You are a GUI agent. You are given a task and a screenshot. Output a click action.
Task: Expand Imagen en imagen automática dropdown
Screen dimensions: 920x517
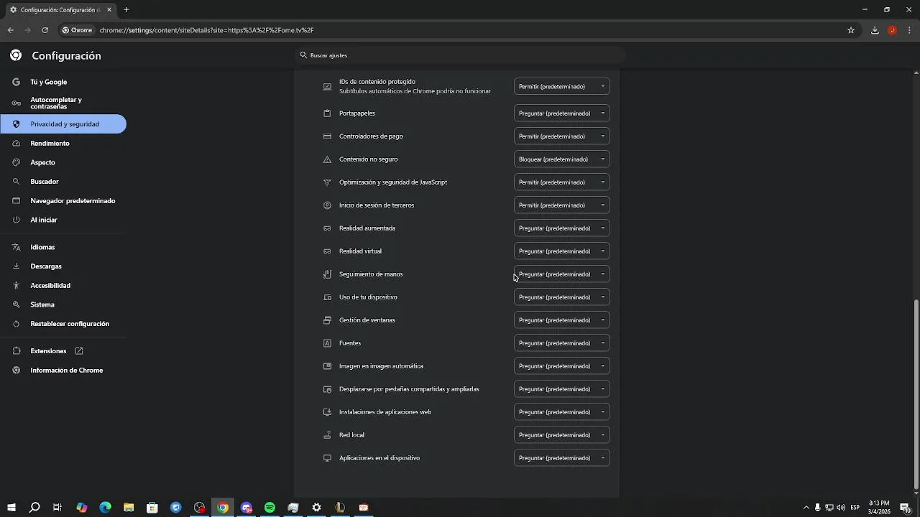(x=562, y=366)
